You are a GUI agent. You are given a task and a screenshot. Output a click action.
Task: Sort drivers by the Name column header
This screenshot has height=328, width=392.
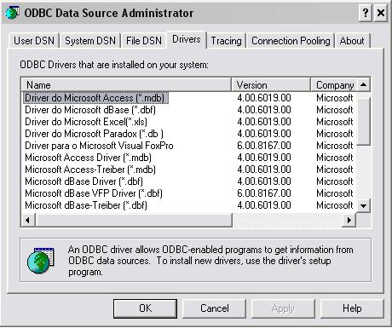(127, 84)
